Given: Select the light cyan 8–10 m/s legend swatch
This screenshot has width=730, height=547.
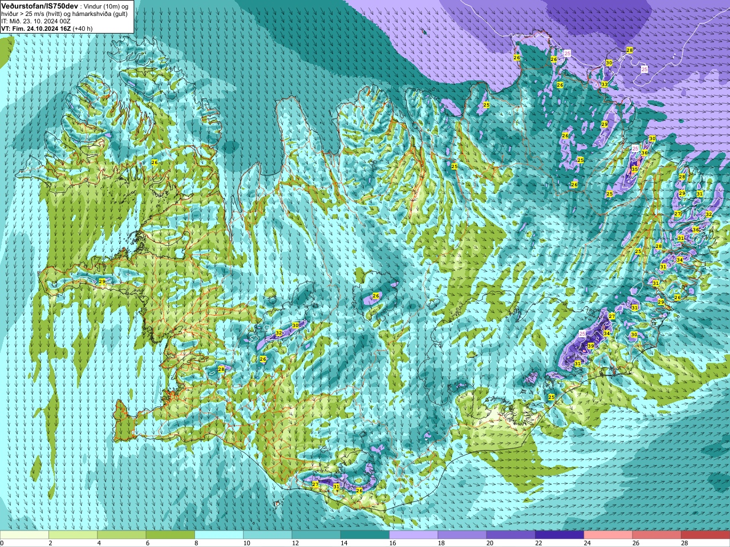Looking at the screenshot, I should (219, 535).
